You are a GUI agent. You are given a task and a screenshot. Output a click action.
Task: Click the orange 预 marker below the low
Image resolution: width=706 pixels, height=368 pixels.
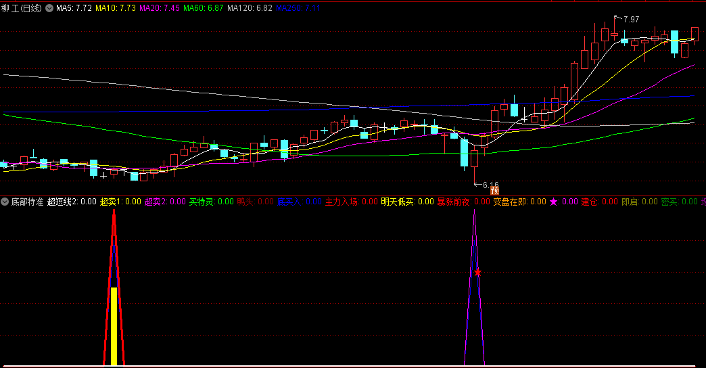point(494,191)
